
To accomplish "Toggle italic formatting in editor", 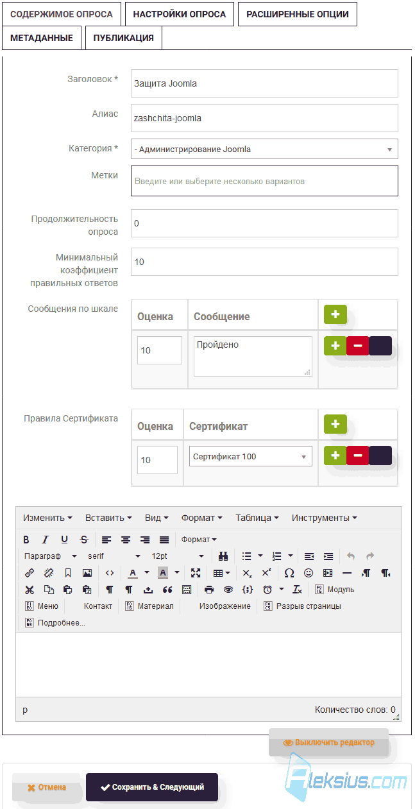I will pyautogui.click(x=46, y=540).
